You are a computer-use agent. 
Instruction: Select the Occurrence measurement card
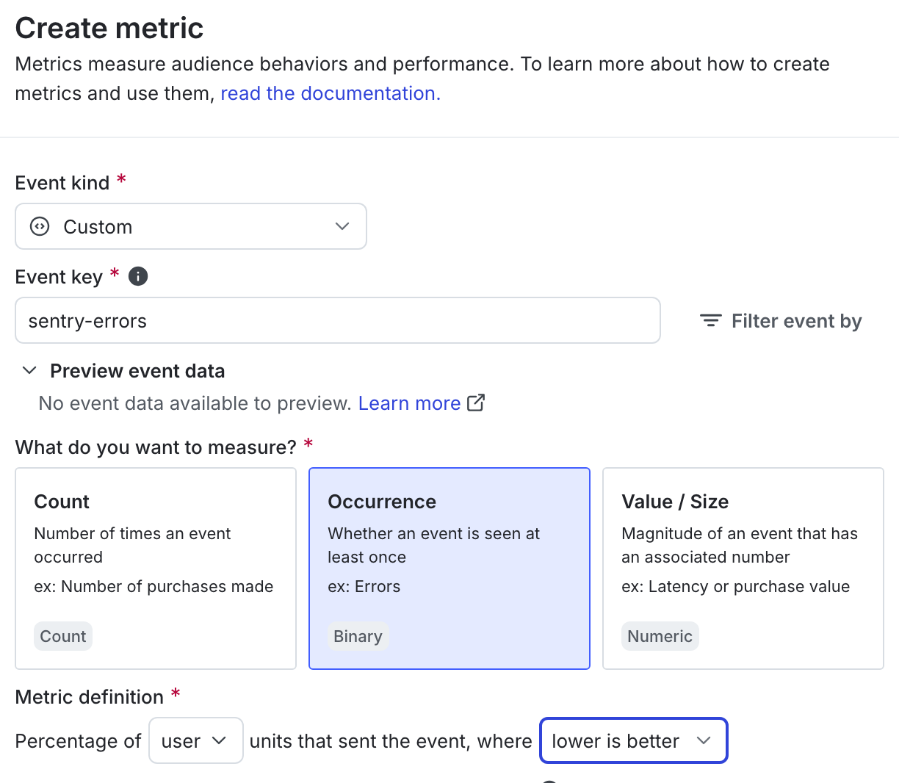[x=449, y=568]
